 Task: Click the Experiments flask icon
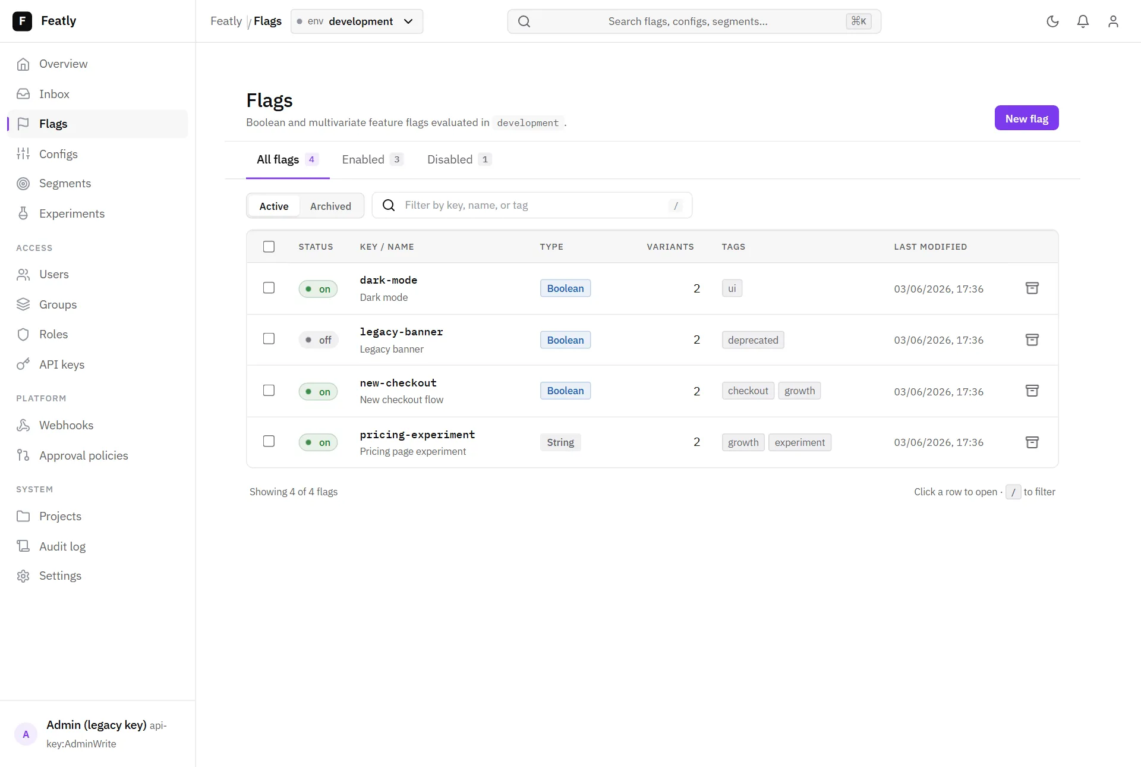23,213
